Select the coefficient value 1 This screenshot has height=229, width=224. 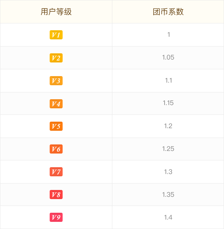(x=168, y=34)
